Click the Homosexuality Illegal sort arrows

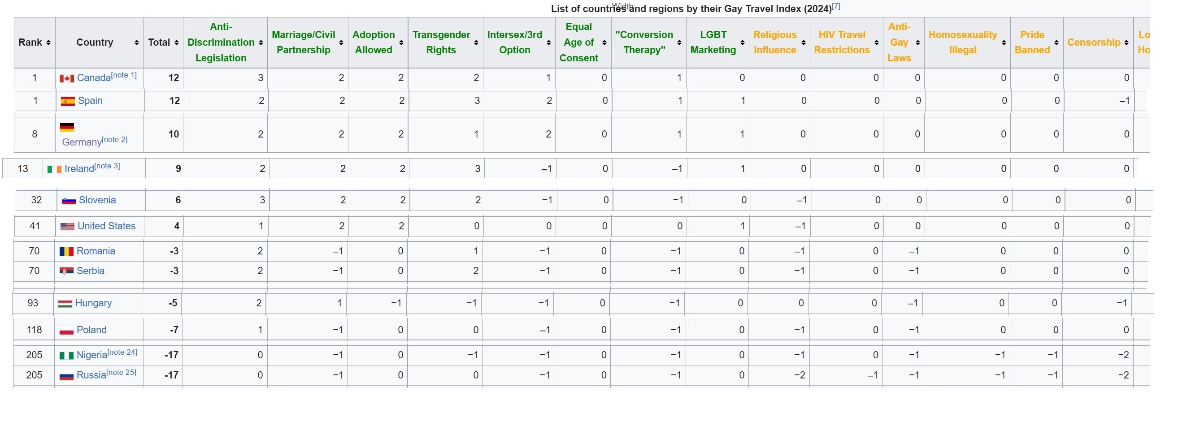[1003, 43]
